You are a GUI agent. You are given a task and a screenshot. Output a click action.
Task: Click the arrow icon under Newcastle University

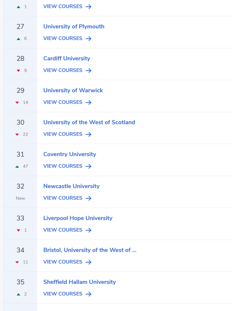click(88, 198)
